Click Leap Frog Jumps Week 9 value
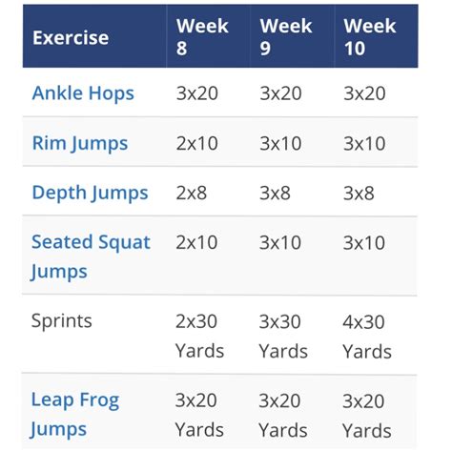The height and width of the screenshot is (451, 452). tap(283, 415)
